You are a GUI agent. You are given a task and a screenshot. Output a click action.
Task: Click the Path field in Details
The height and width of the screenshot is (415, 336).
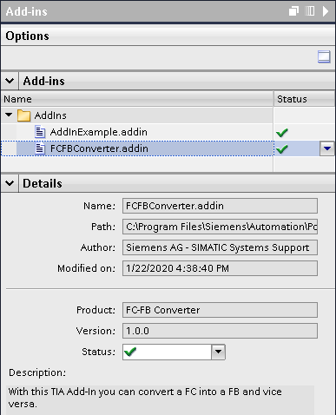point(220,227)
